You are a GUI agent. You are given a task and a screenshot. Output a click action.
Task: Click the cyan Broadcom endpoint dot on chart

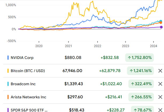click(161, 21)
